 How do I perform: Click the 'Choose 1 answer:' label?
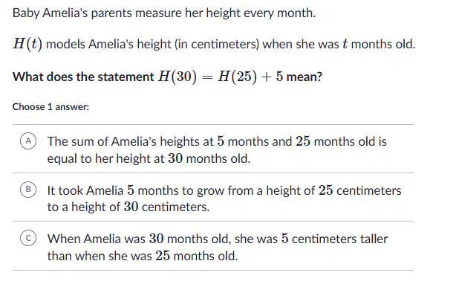pyautogui.click(x=51, y=106)
